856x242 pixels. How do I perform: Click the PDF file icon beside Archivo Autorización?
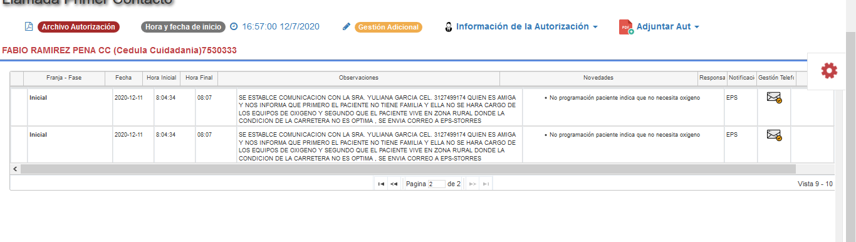28,26
